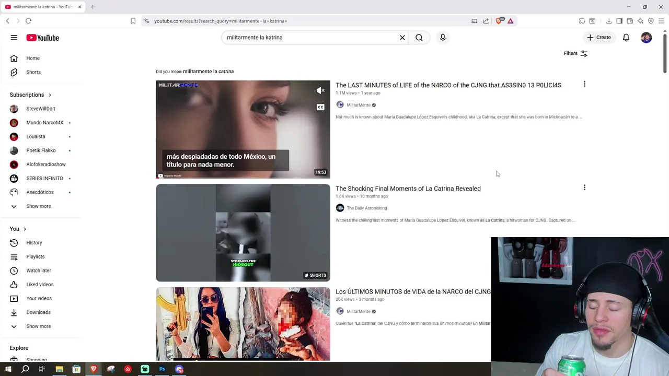Reload the page in the browser
The height and width of the screenshot is (376, 669).
(28, 21)
